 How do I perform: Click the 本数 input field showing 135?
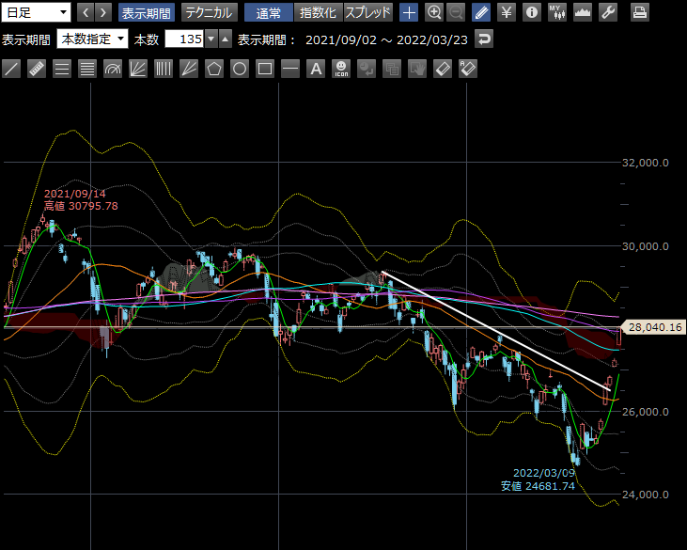tap(183, 39)
